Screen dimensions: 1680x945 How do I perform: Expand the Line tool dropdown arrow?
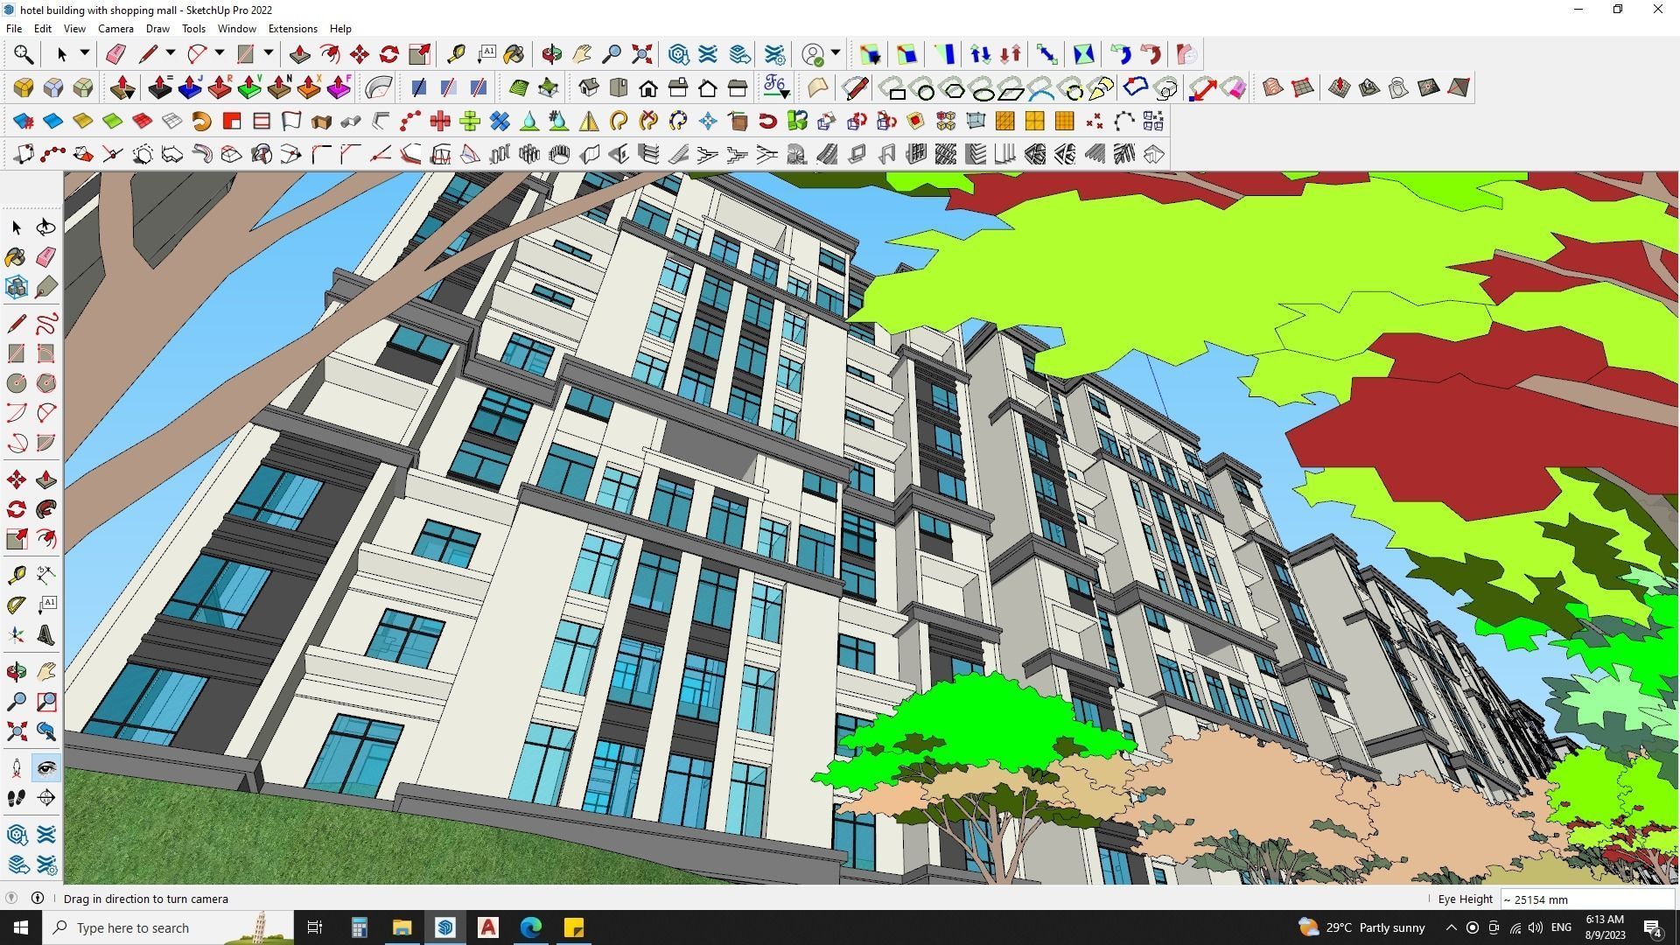(x=171, y=53)
